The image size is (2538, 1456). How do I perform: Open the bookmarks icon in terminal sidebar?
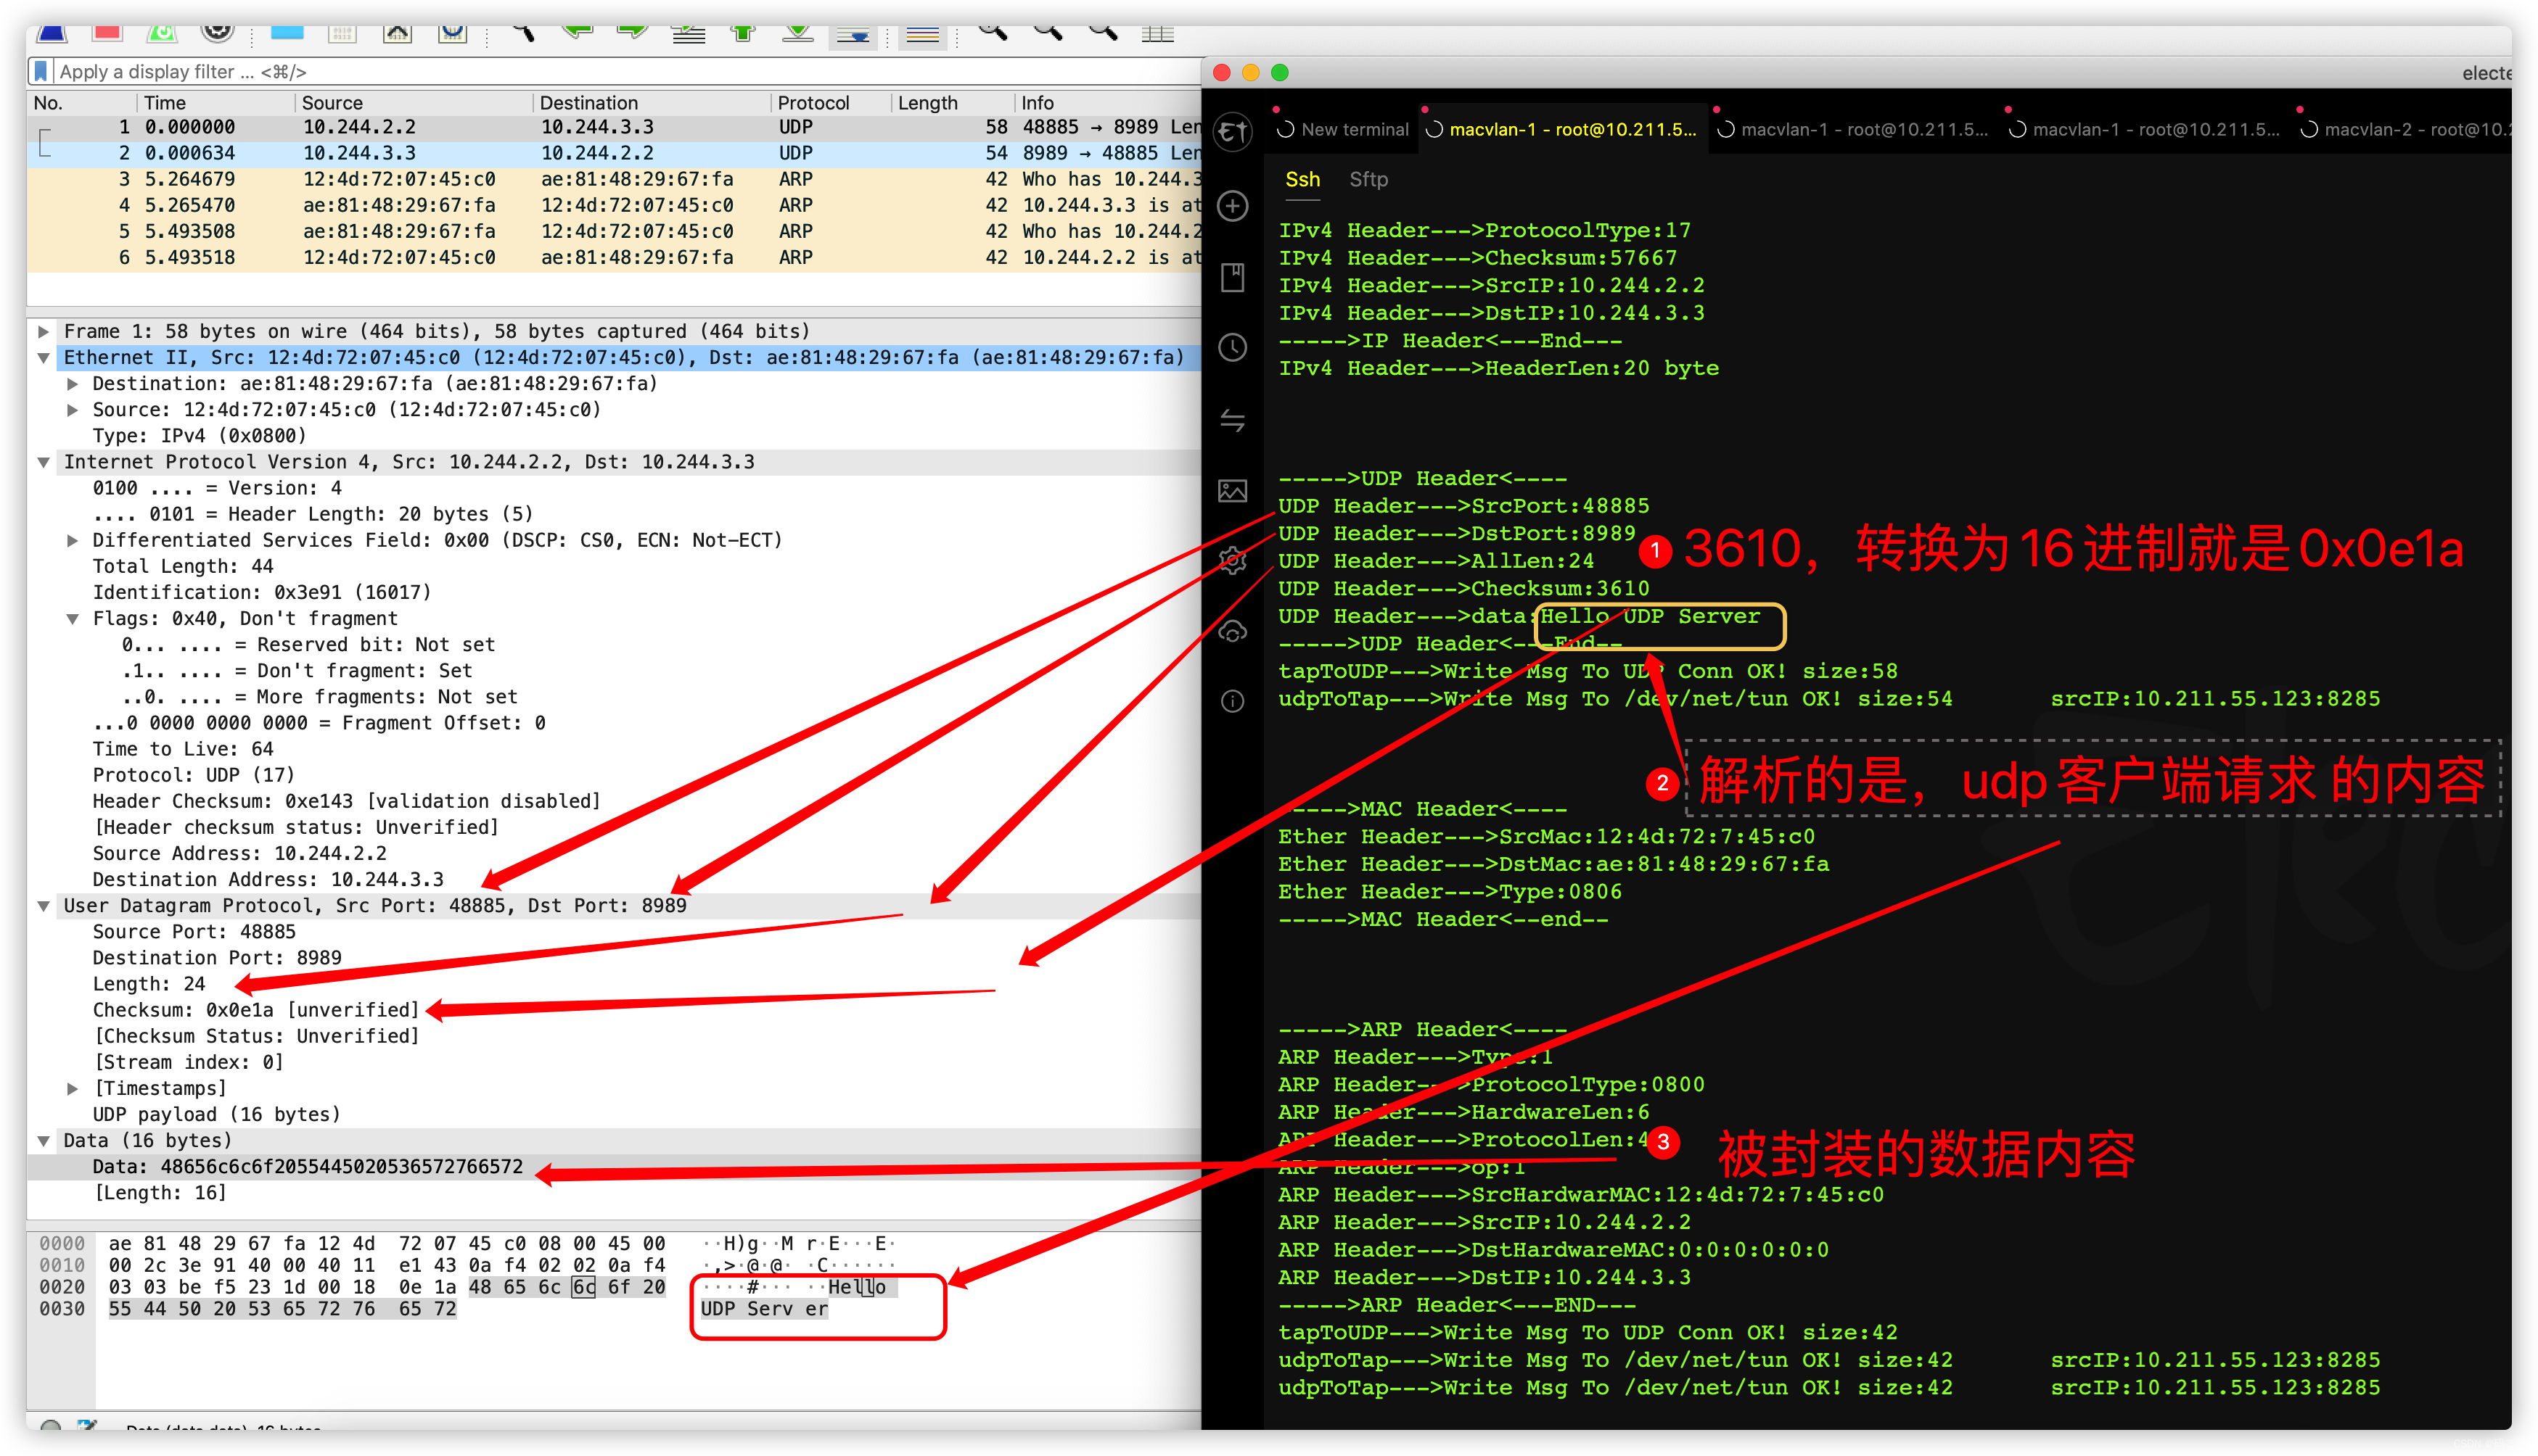click(1233, 278)
